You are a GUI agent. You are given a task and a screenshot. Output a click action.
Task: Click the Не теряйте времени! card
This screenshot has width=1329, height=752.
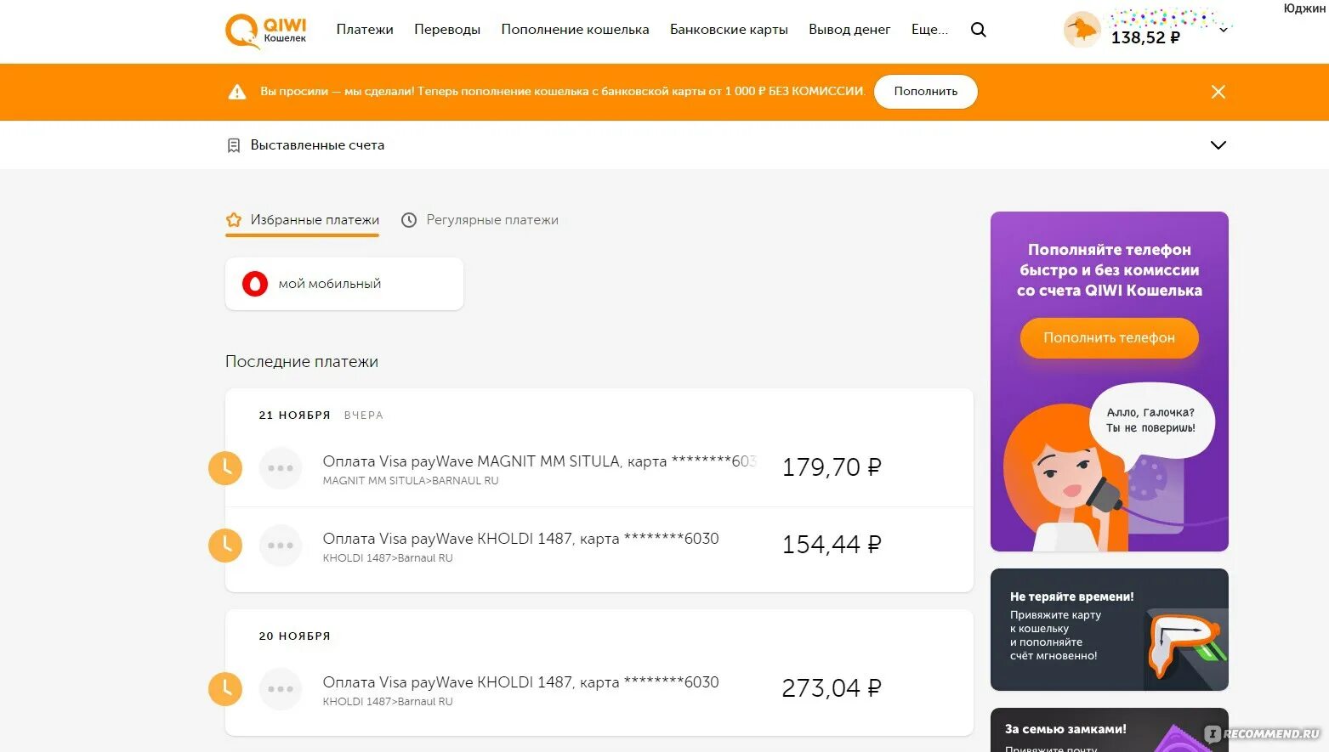1110,630
